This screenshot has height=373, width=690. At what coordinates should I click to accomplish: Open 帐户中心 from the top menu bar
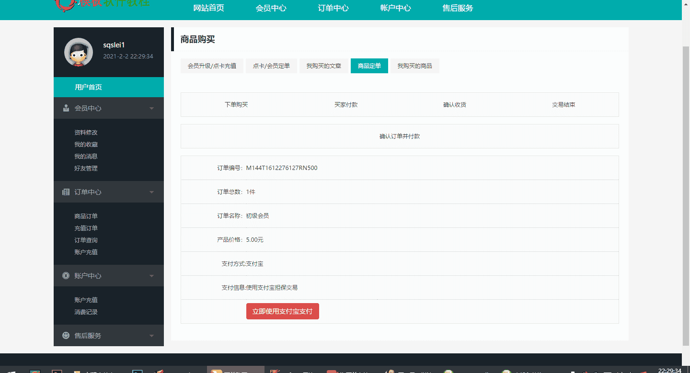tap(395, 8)
